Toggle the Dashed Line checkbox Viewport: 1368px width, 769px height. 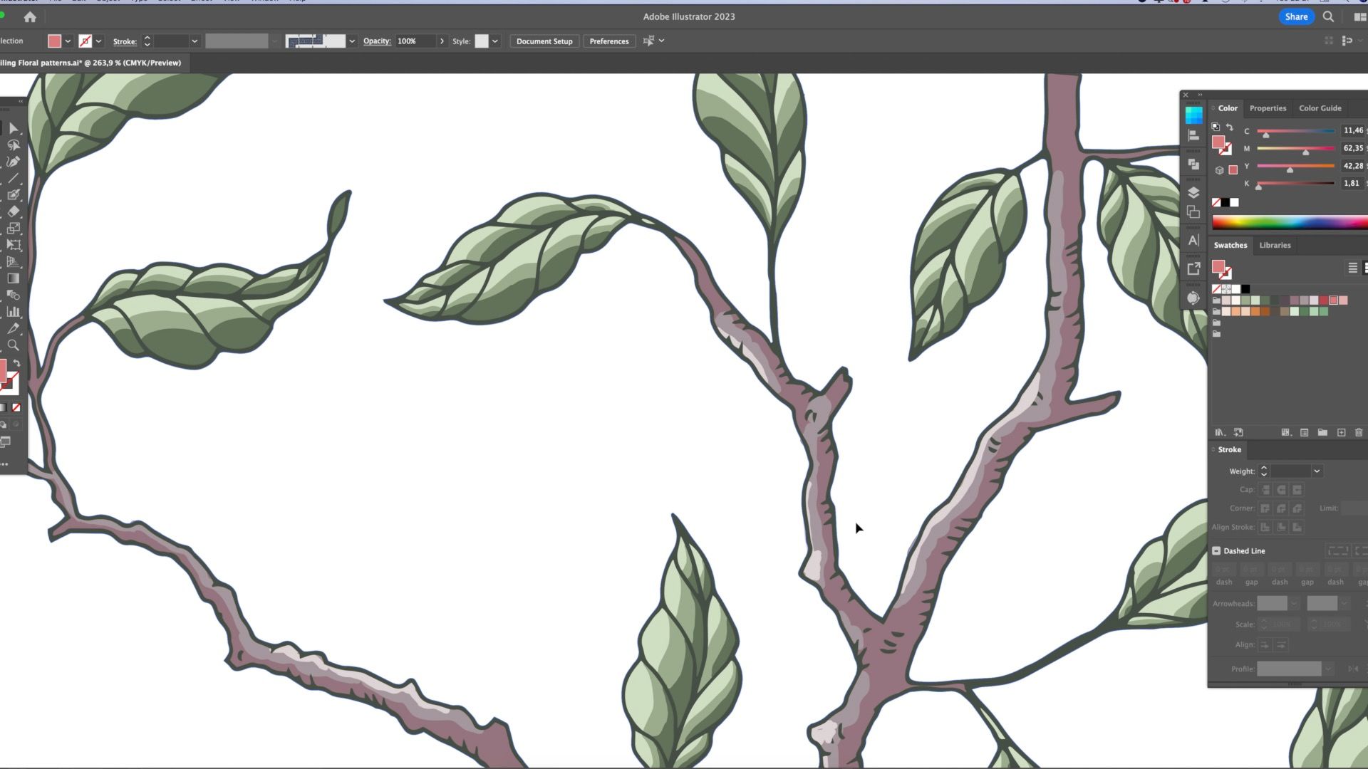point(1216,550)
